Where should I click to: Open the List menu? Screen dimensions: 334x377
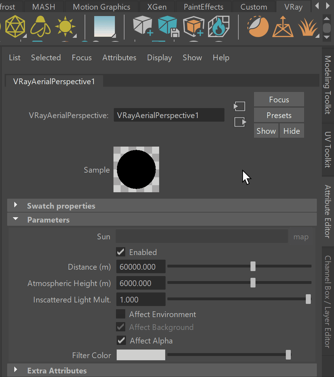tap(15, 58)
